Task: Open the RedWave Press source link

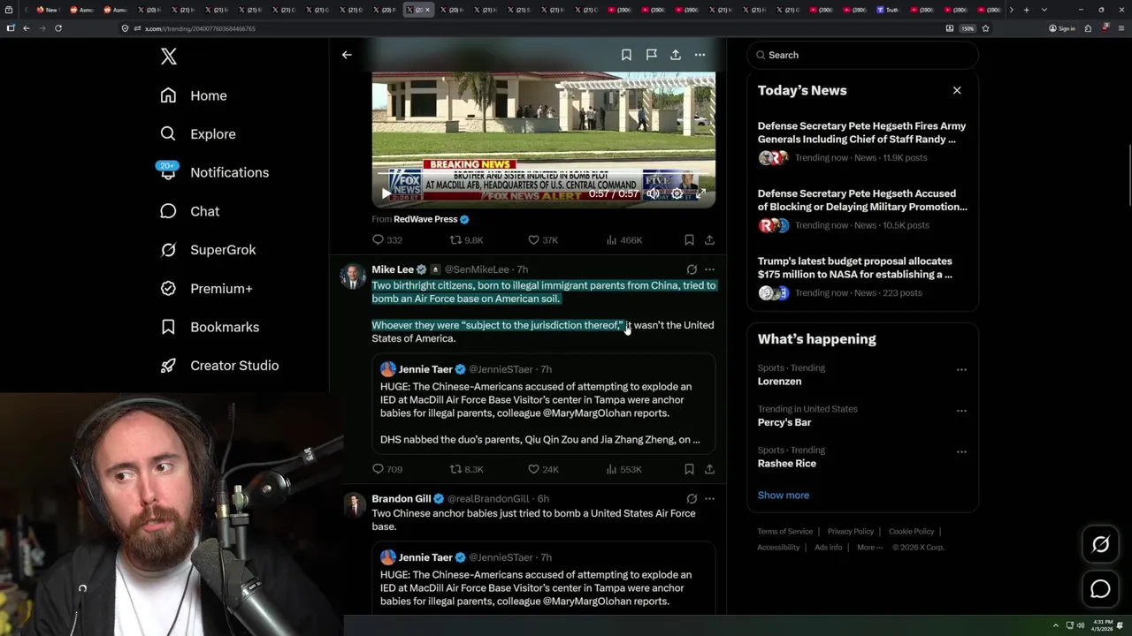Action: coord(425,219)
